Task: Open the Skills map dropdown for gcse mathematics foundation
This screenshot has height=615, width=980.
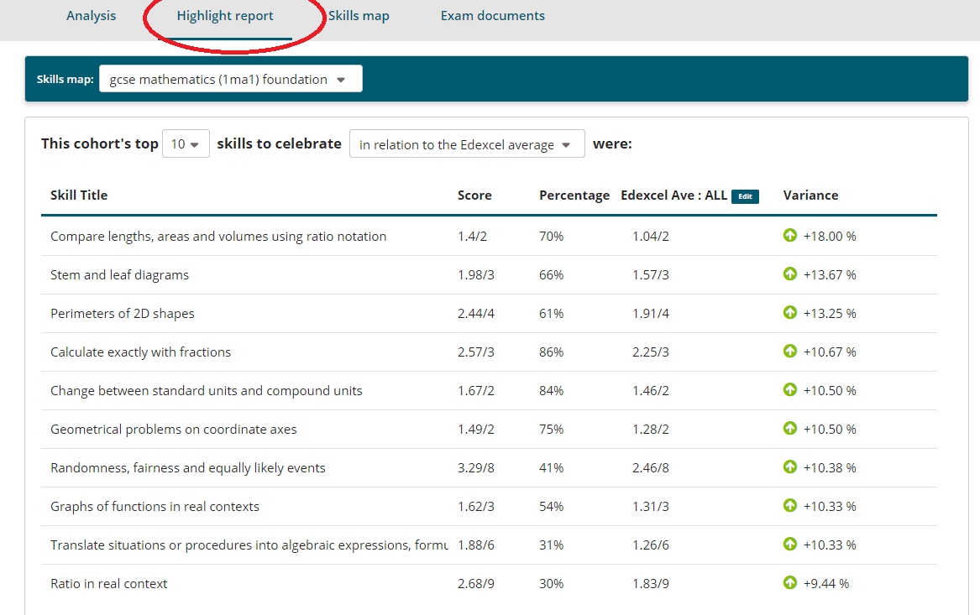Action: (231, 79)
